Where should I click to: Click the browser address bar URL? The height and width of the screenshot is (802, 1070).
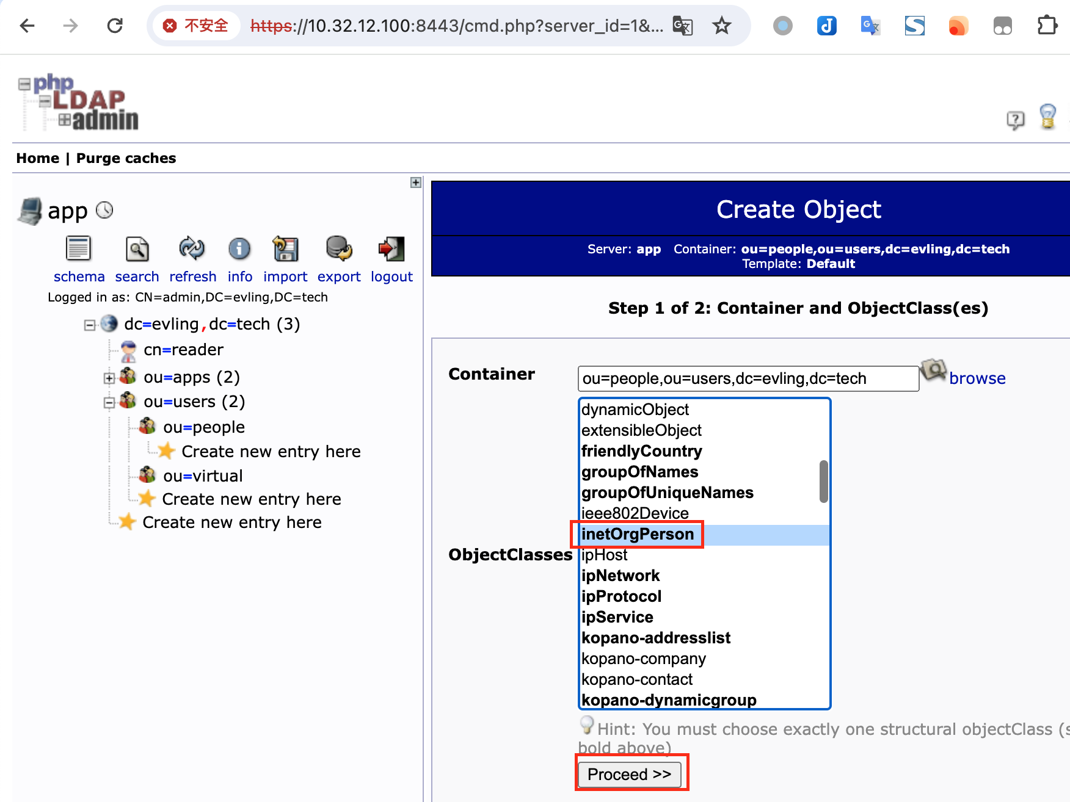[457, 26]
